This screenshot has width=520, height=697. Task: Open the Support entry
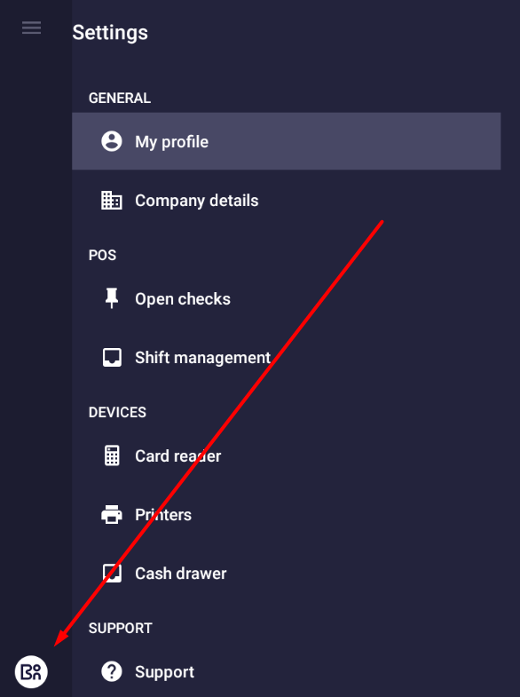click(287, 671)
